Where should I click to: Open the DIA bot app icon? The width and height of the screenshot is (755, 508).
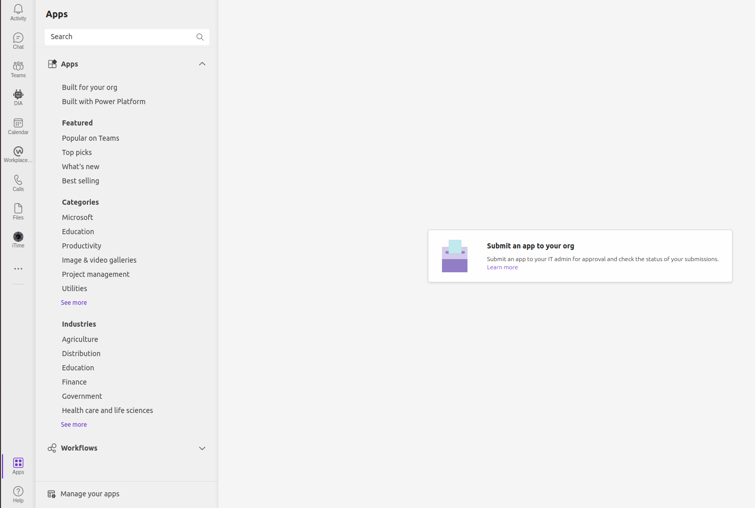tap(18, 94)
